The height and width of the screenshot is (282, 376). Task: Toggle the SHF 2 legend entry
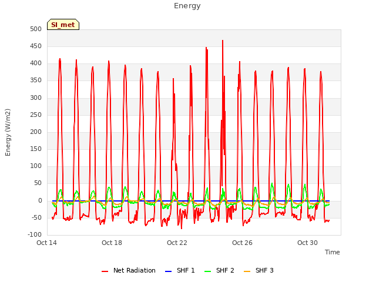[x=219, y=270]
